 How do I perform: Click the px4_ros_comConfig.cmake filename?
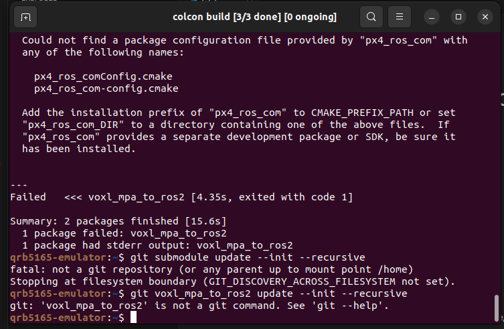[x=103, y=76]
